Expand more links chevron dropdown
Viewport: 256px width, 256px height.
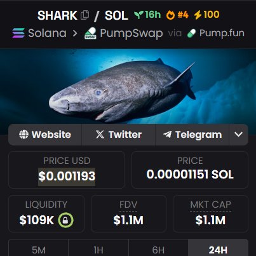pyautogui.click(x=239, y=135)
